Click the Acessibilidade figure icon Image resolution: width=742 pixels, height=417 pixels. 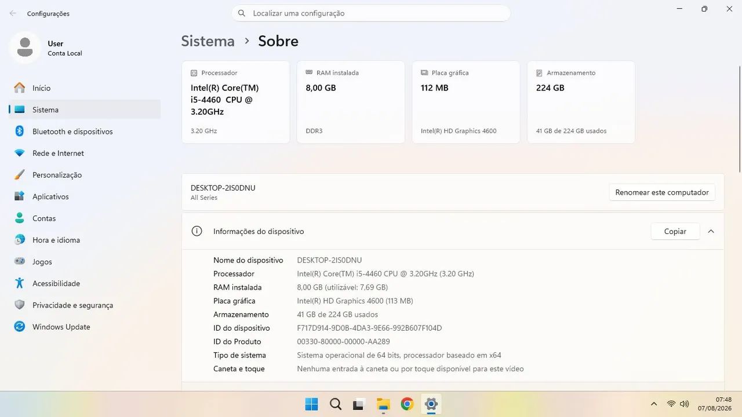pos(20,283)
